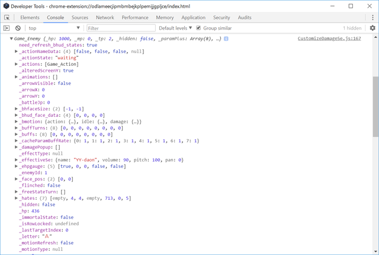Expand the _actionNameData array
The image size is (379, 255).
[x=16, y=51]
